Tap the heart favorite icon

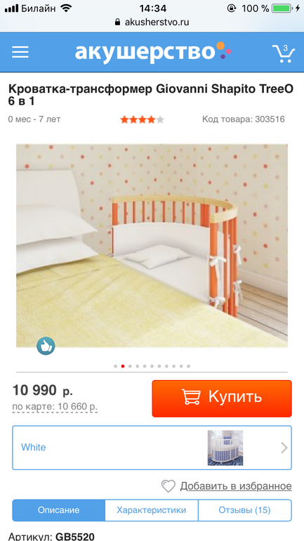click(168, 486)
